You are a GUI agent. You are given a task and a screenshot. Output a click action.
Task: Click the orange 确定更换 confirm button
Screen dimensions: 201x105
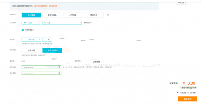[x=188, y=99]
